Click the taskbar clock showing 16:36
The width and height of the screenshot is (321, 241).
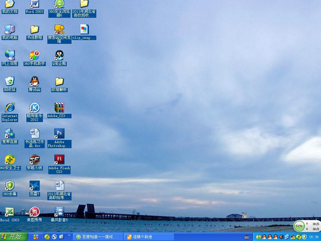tap(314, 237)
